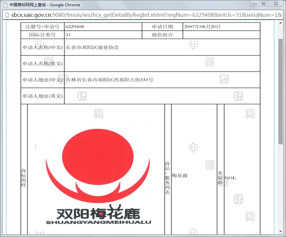Click the vertical 商标图样 label
The width and height of the screenshot is (286, 237).
click(x=23, y=178)
